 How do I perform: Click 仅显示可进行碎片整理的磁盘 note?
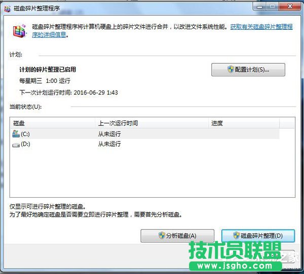48,207
